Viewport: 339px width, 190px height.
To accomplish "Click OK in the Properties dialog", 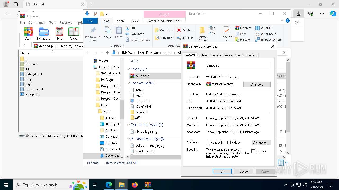I will click(x=222, y=172).
